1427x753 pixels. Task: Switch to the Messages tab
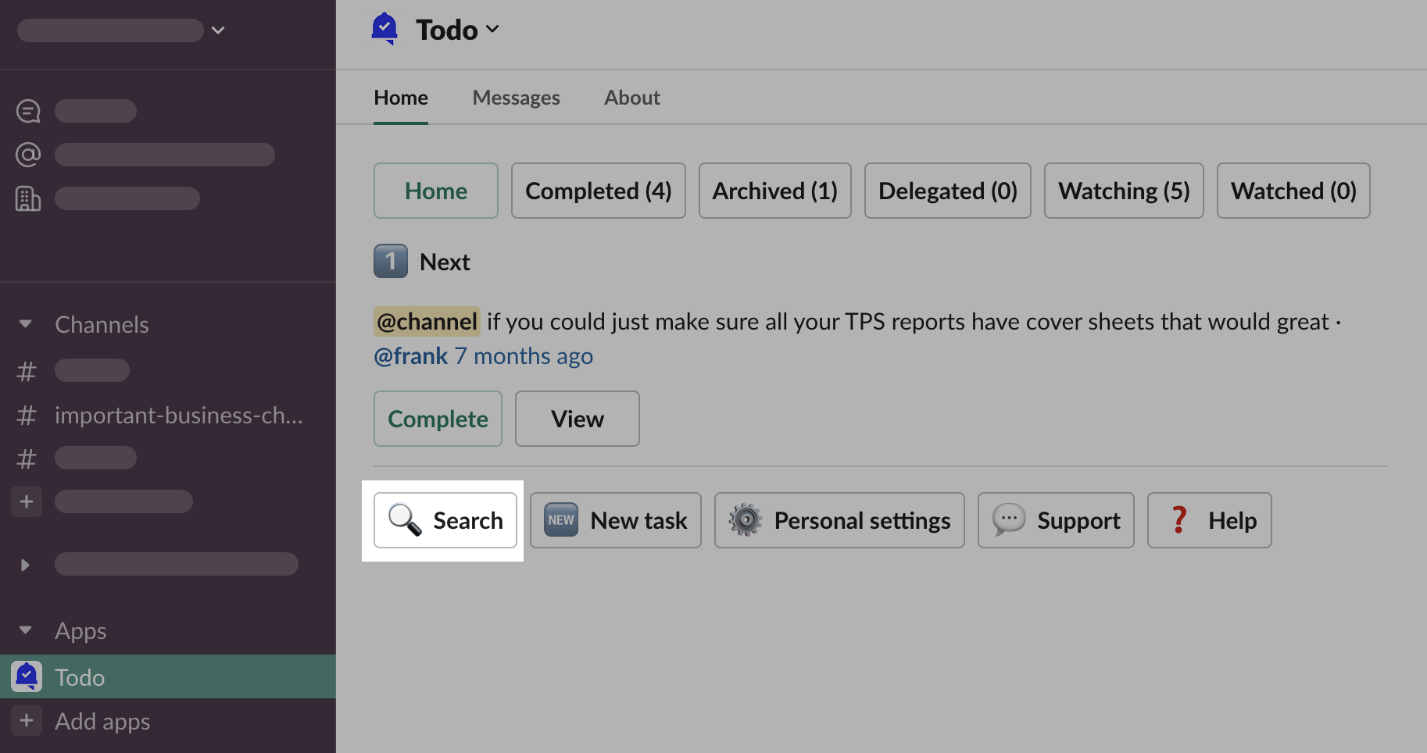[x=516, y=98]
